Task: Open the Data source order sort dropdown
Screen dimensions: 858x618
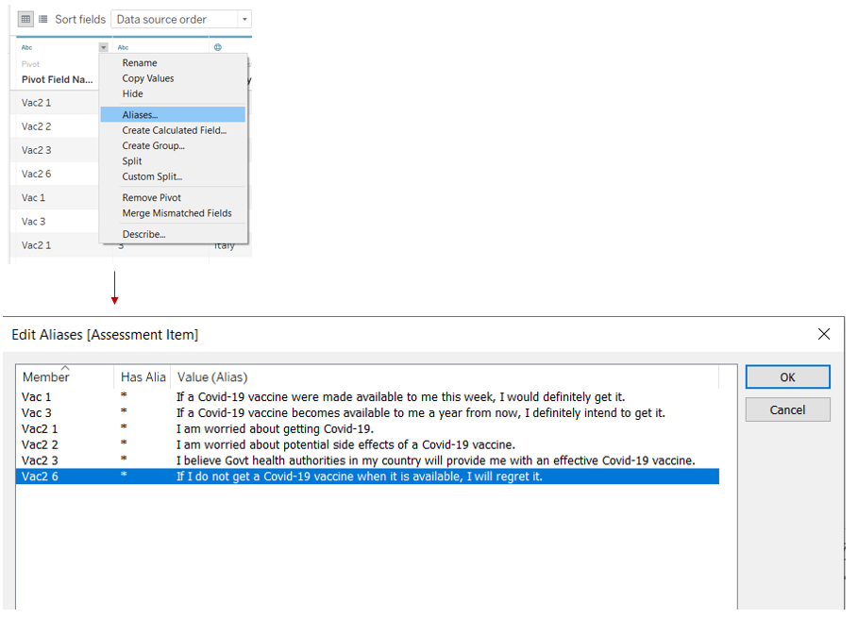Action: 244,19
